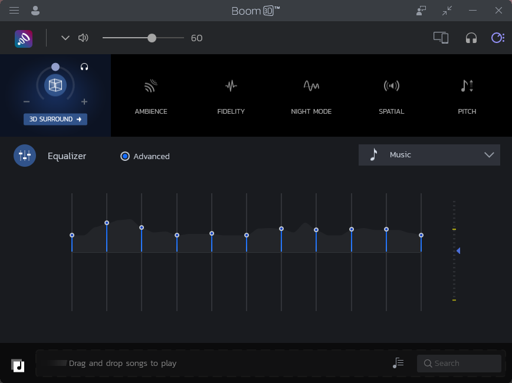Open the music library album icon
Viewport: 512px width, 383px height.
click(18, 365)
